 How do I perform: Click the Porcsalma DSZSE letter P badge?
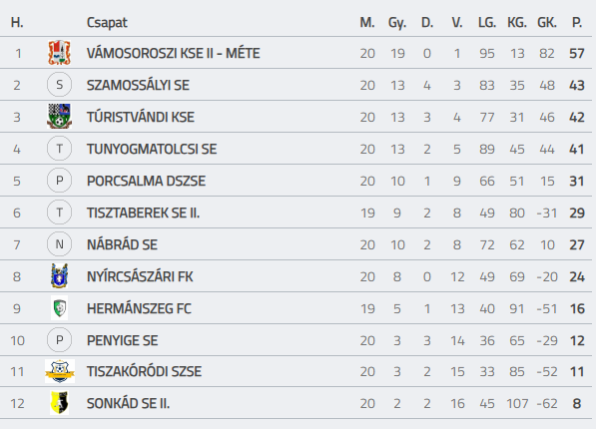click(x=59, y=181)
